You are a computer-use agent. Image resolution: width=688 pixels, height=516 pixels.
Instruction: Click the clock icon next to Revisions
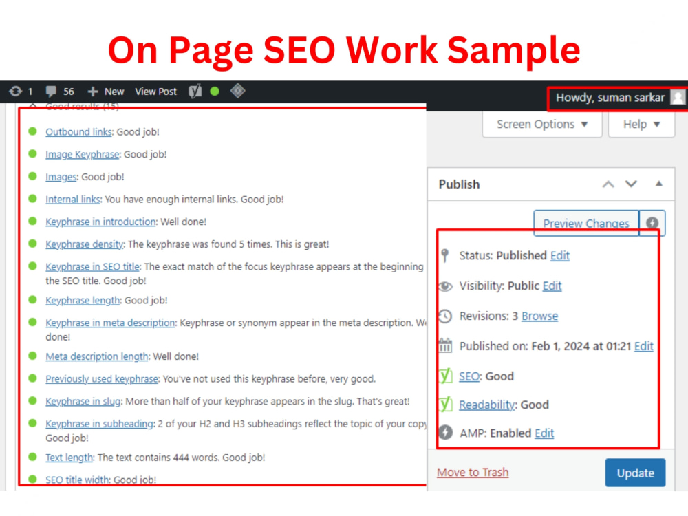point(445,316)
